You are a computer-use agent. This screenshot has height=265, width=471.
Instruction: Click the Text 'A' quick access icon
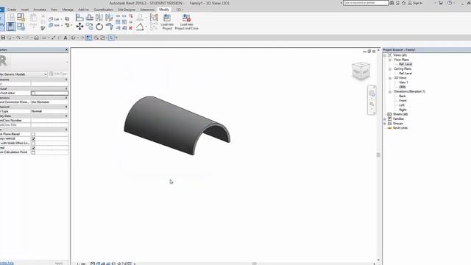pos(65,38)
